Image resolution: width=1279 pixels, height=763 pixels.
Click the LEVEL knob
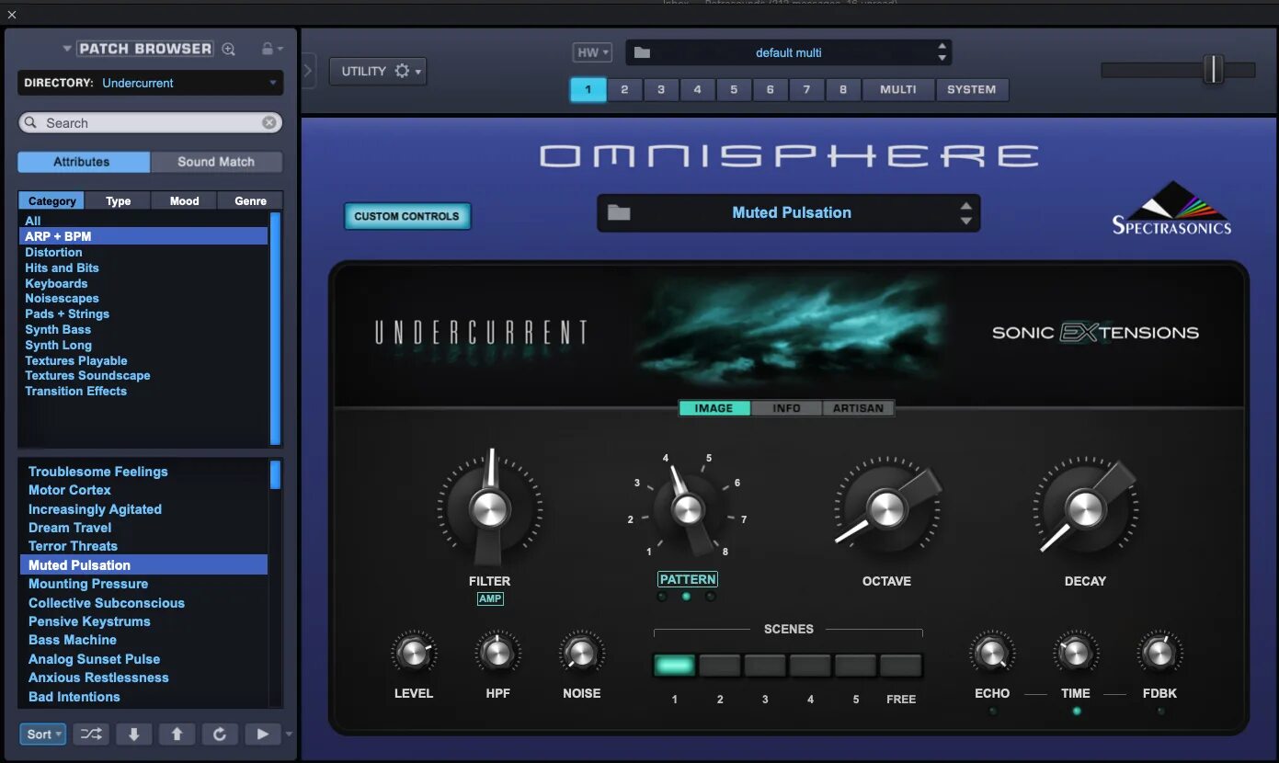click(x=414, y=654)
